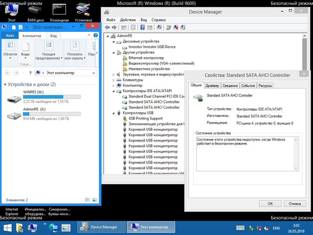Click Uninstall device toolbar icon with red X
This screenshot has width=313, height=235.
pyautogui.click(x=176, y=27)
